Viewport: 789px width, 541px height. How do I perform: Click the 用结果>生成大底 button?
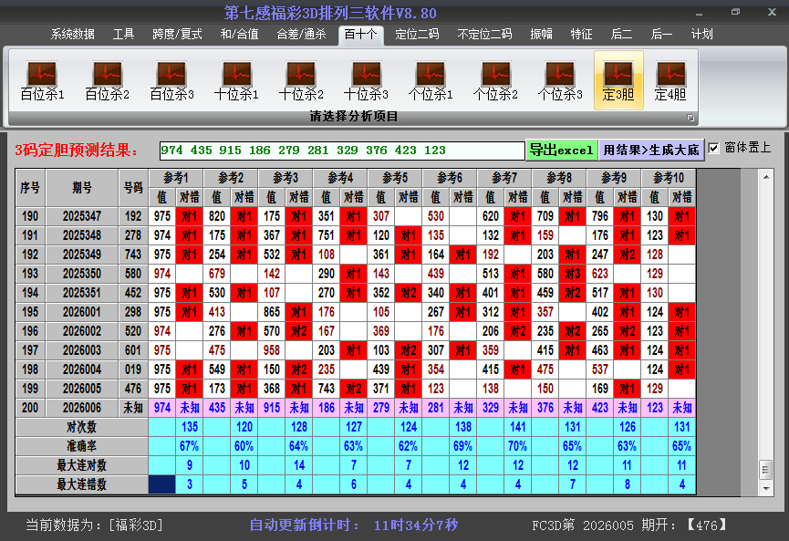point(651,150)
